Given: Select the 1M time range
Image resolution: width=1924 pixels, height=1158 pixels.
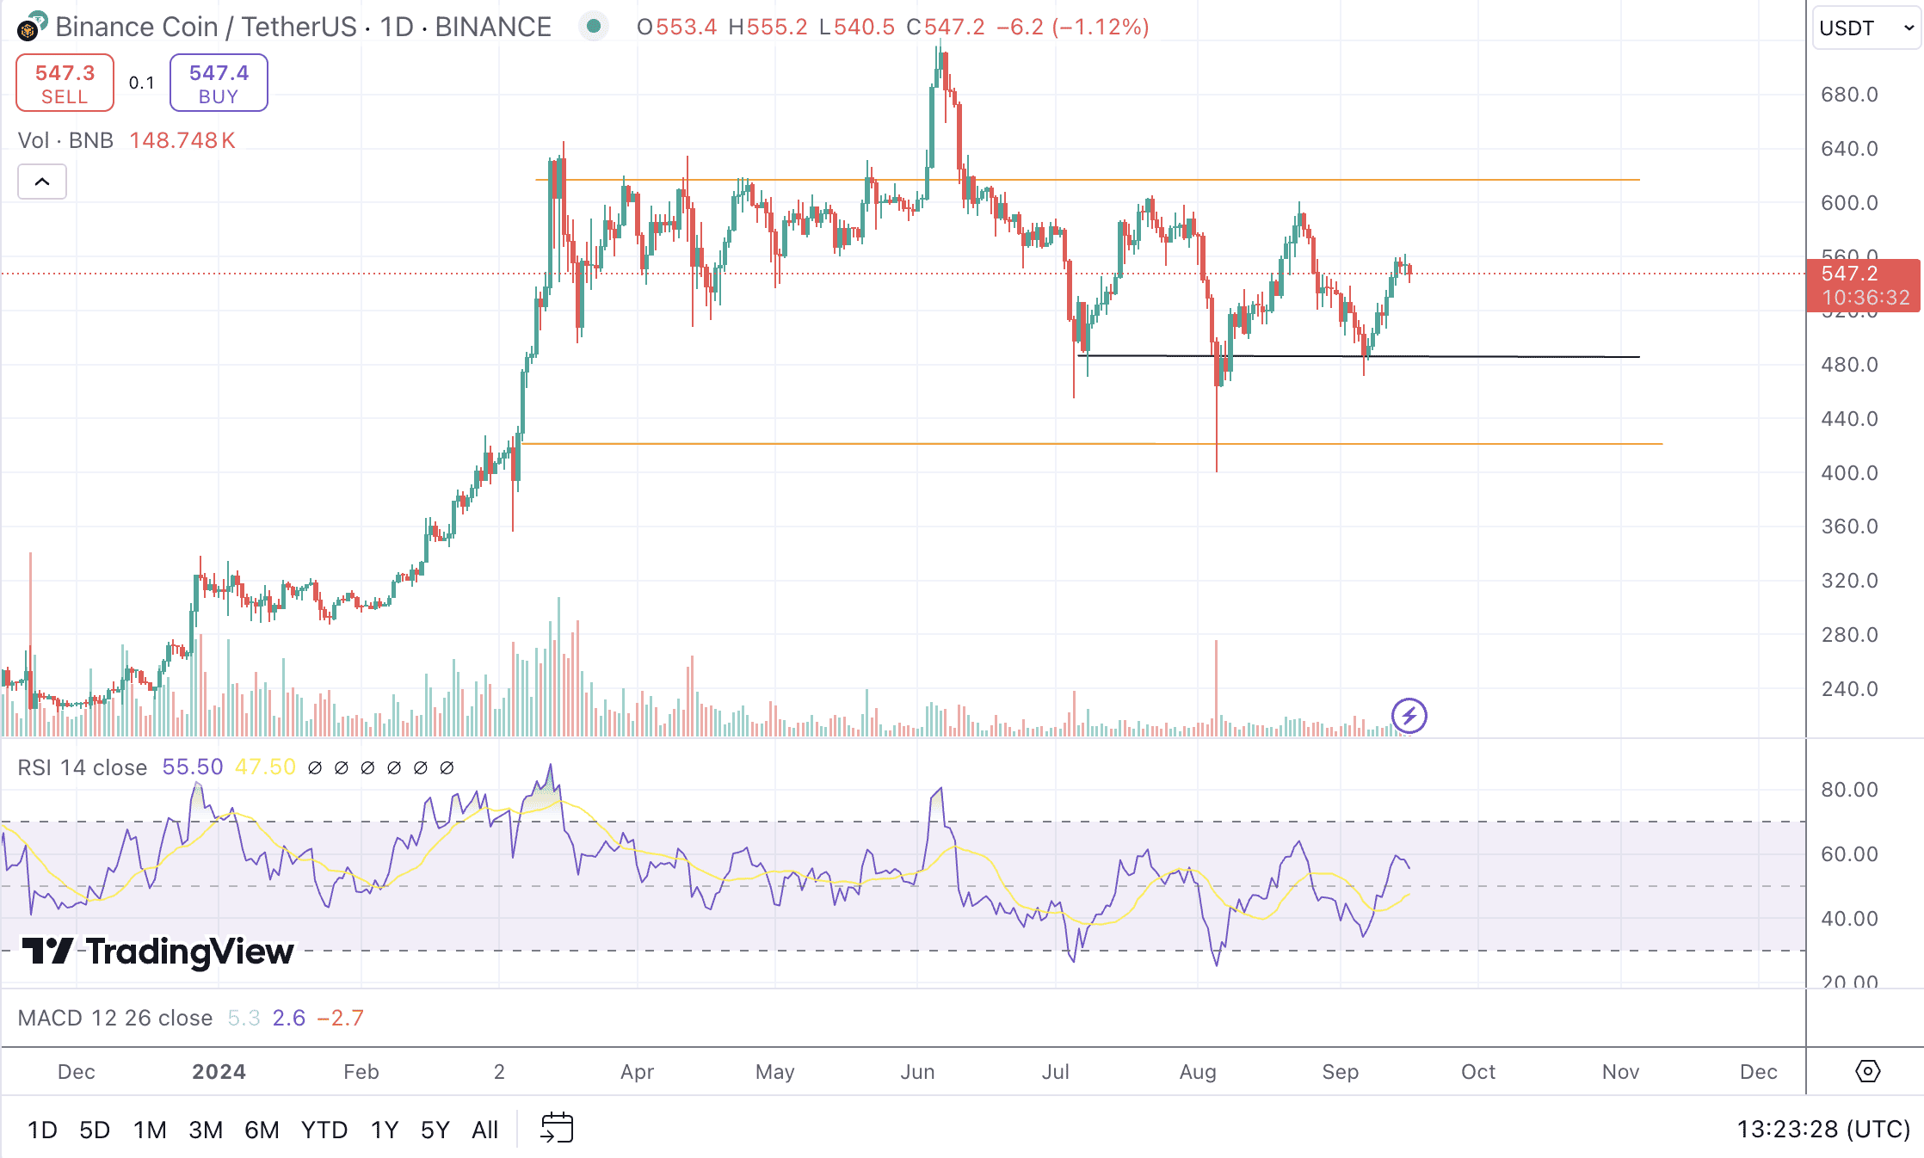Looking at the screenshot, I should [x=150, y=1129].
